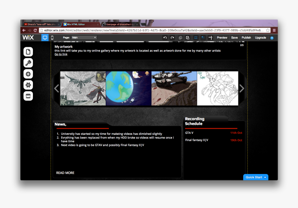The image size is (298, 208).
Task: Click the browser forward arrow
Action: click(29, 30)
